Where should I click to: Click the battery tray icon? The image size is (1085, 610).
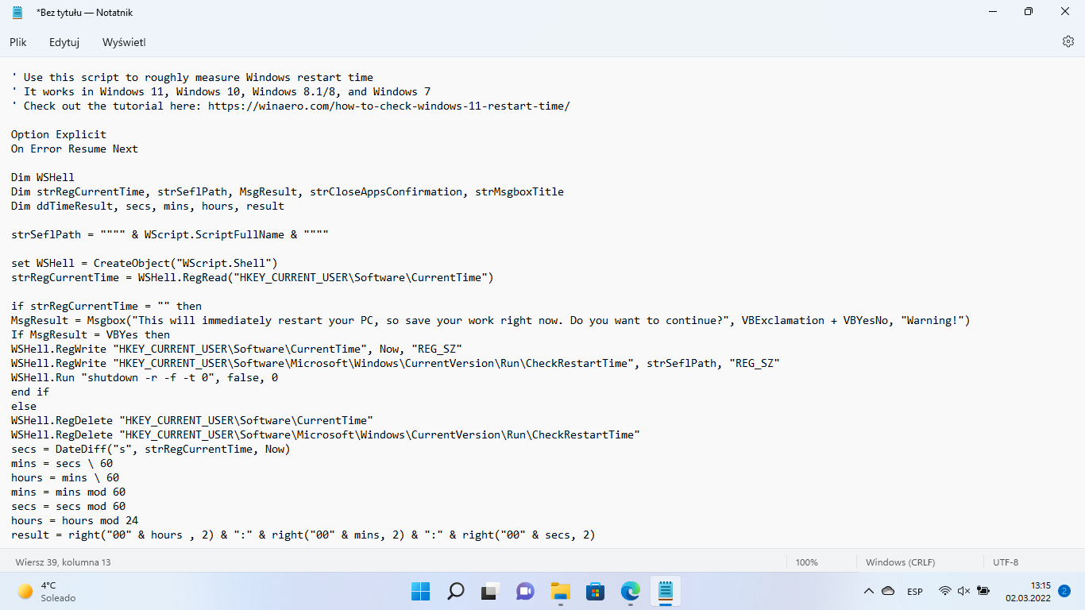(x=983, y=592)
